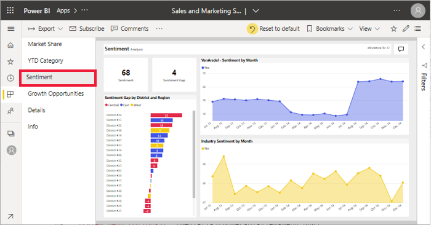
Task: Open Growth Opportunities report page
Action: (x=56, y=93)
